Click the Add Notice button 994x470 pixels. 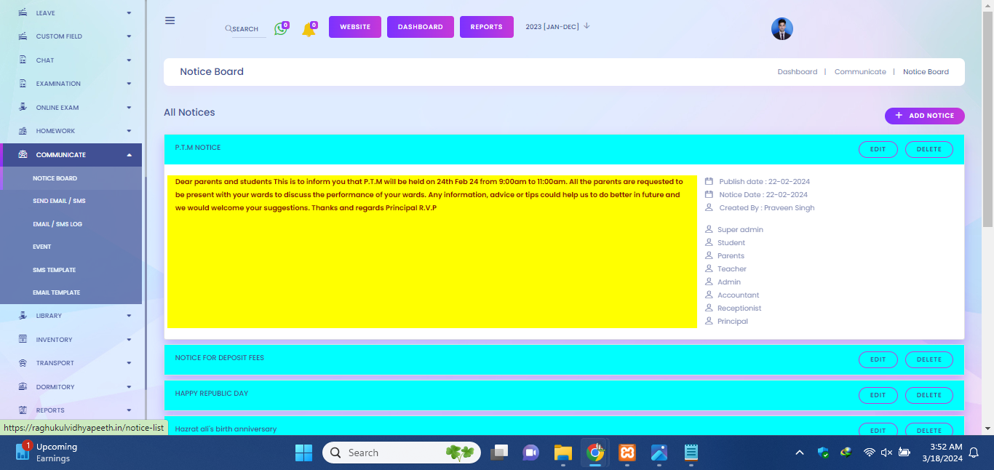tap(924, 116)
